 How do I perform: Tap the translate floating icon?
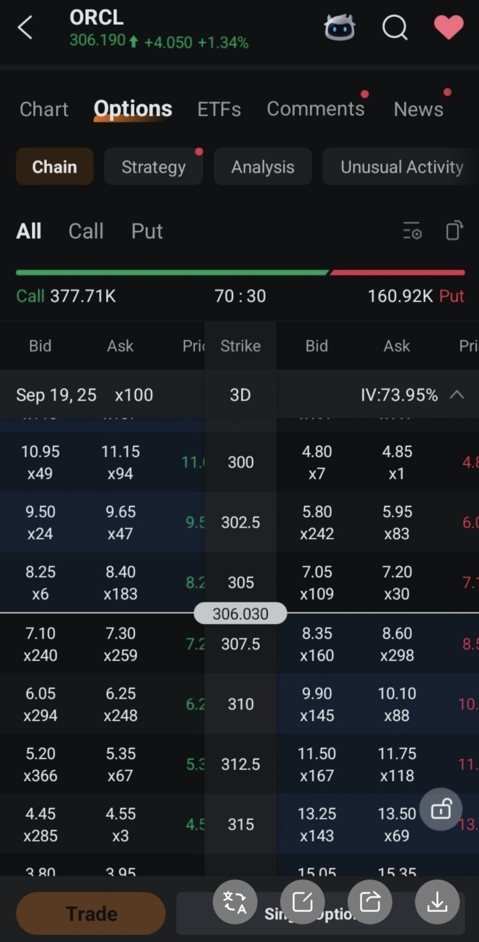coord(235,902)
